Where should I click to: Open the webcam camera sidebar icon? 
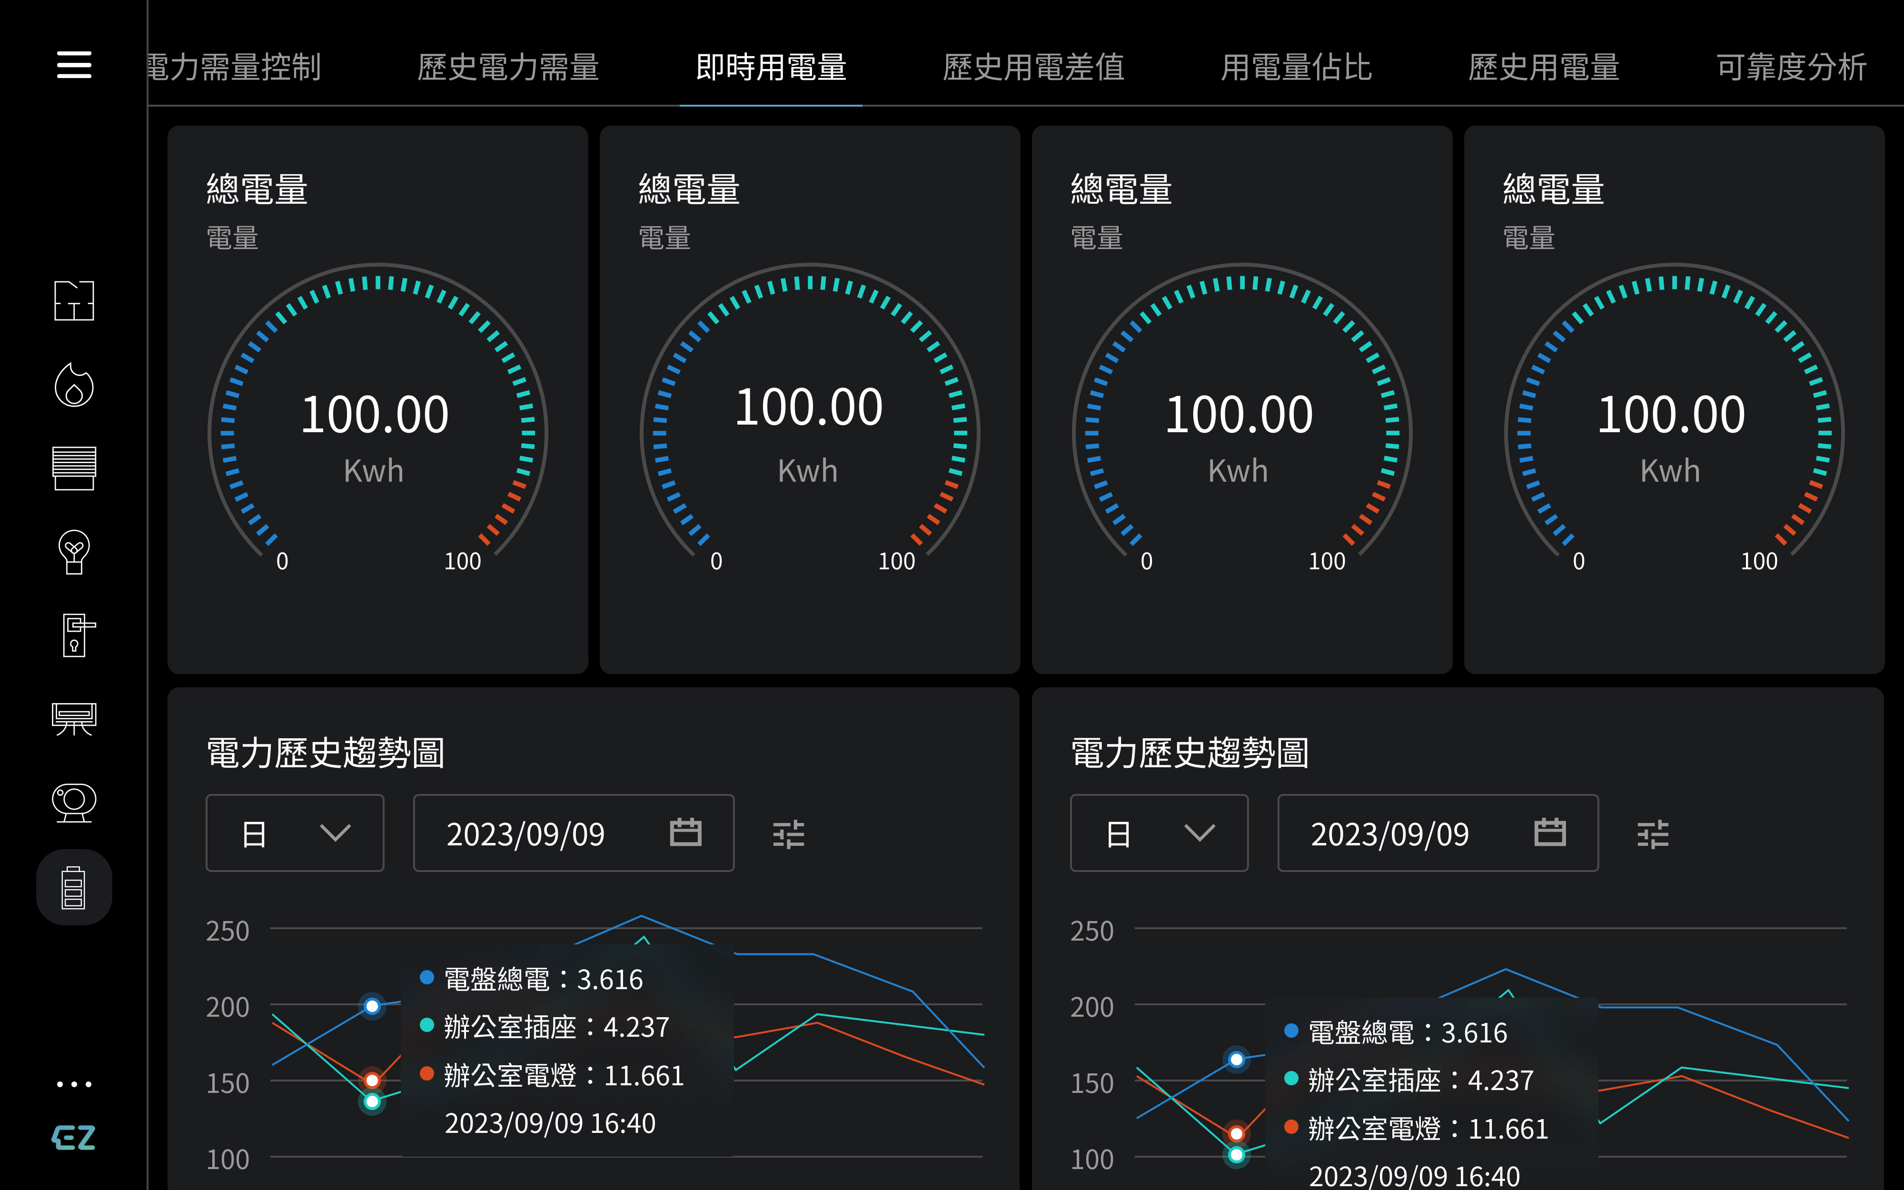(74, 803)
